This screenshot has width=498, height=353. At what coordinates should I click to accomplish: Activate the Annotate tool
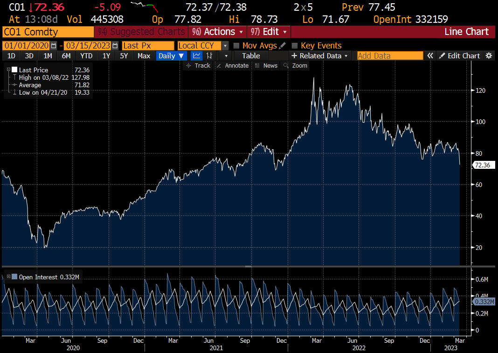(x=233, y=65)
